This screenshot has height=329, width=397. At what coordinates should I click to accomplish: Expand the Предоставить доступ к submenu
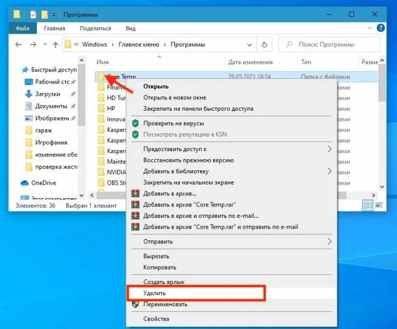(x=232, y=149)
